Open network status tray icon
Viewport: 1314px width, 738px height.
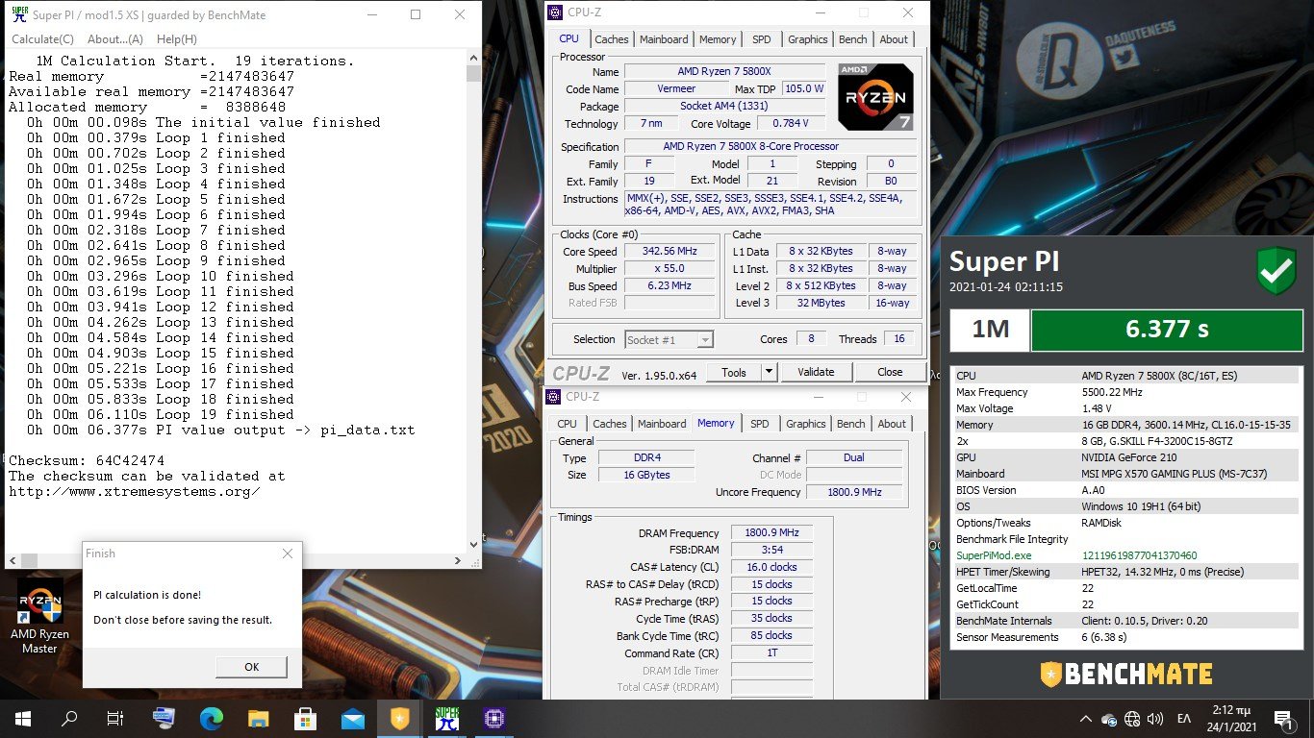pos(1132,719)
